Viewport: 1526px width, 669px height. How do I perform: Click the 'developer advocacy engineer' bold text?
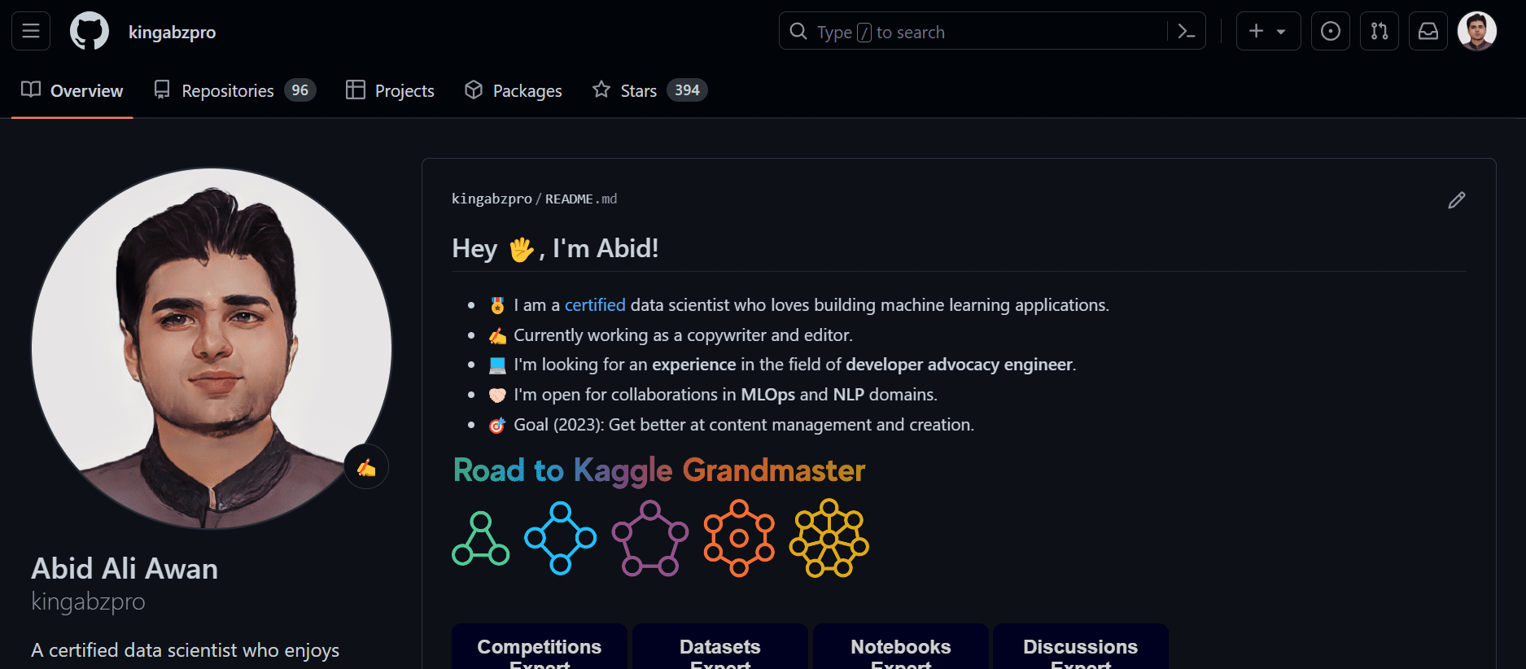pyautogui.click(x=959, y=365)
